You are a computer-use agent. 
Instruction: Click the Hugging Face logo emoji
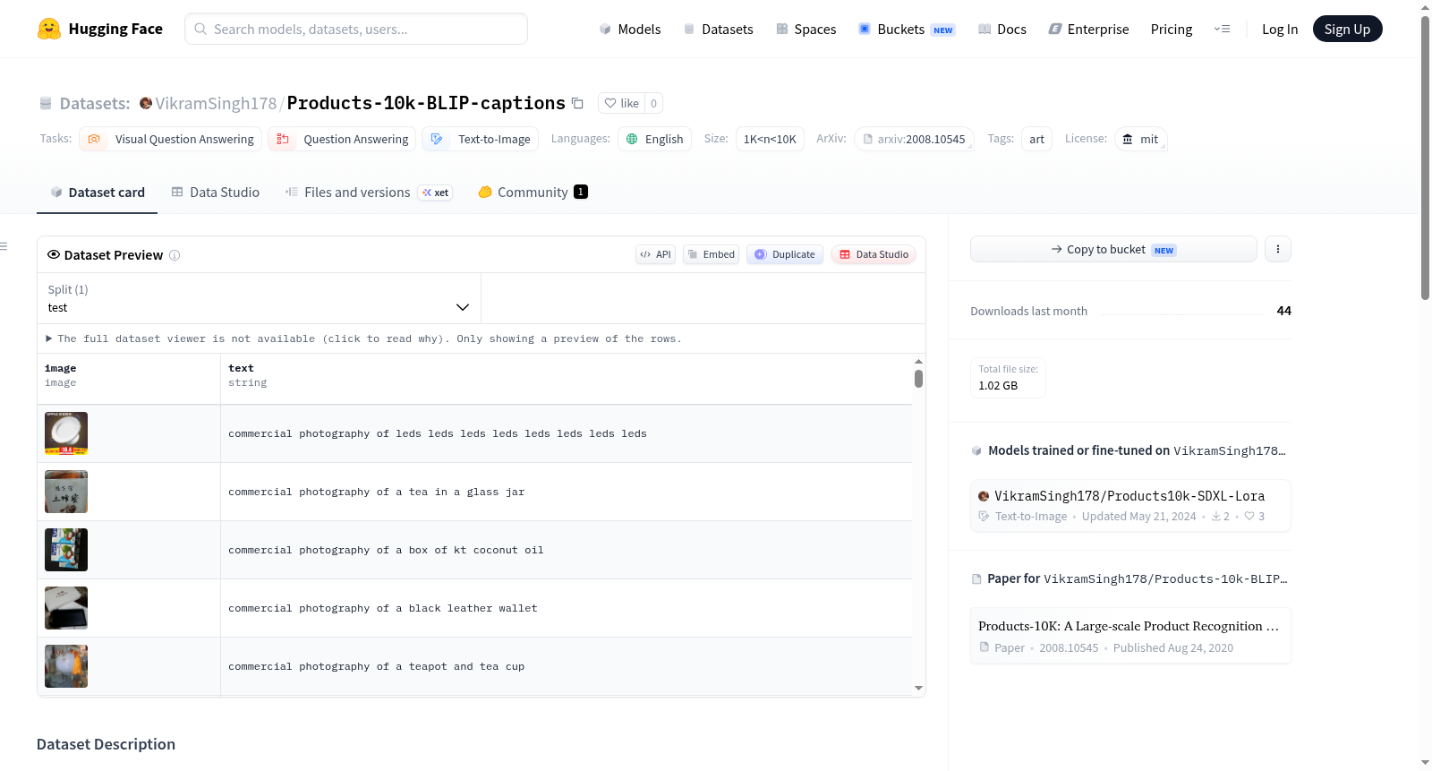point(49,29)
